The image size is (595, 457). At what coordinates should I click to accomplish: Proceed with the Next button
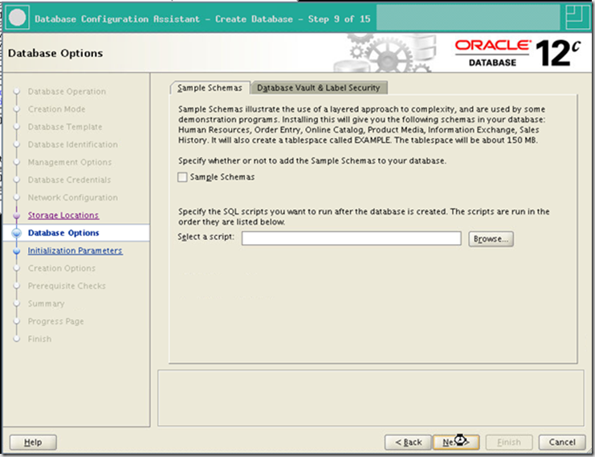pyautogui.click(x=456, y=443)
